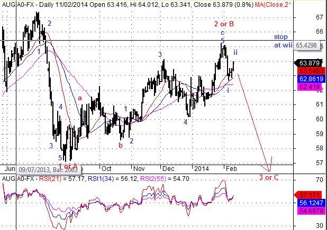Screen dimensions: 327x230
Task: Click the Nov marker on the time axis
Action: click(139, 169)
